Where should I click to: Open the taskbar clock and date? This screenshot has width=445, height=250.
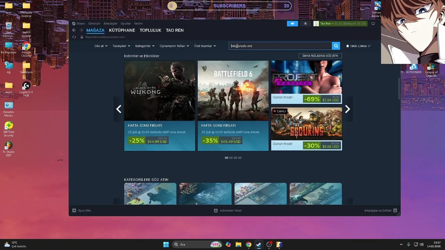(x=434, y=244)
